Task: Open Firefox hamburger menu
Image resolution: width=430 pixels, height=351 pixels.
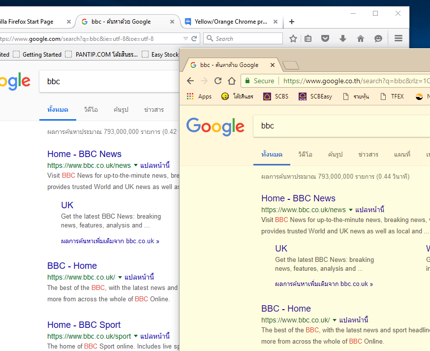Action: pos(399,38)
